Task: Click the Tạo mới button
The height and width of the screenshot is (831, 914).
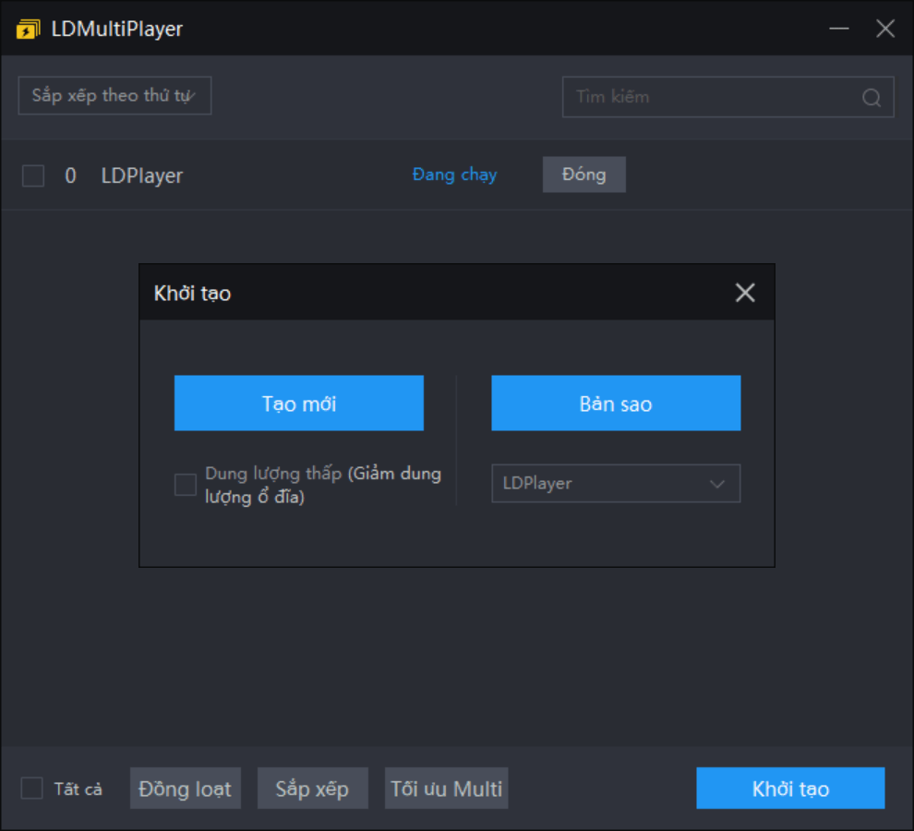Action: tap(298, 403)
